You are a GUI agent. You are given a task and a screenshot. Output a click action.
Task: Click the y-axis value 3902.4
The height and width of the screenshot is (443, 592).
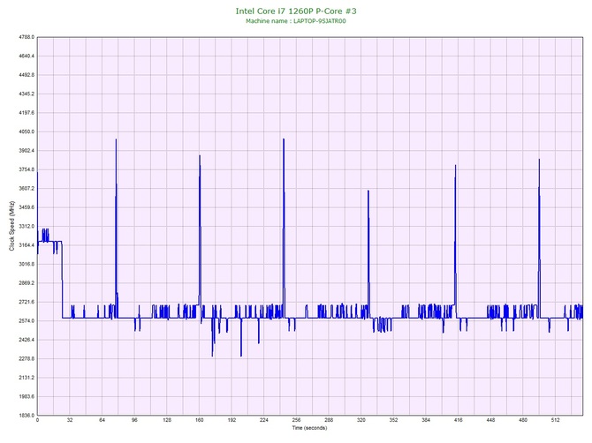(27, 151)
